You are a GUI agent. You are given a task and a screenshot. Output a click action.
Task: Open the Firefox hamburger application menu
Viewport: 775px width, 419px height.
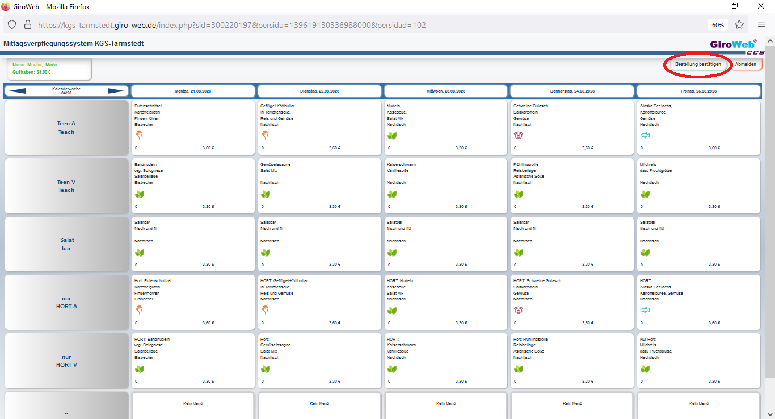pos(761,25)
